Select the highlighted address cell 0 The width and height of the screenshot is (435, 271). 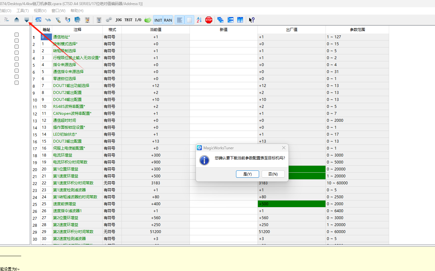click(x=47, y=37)
